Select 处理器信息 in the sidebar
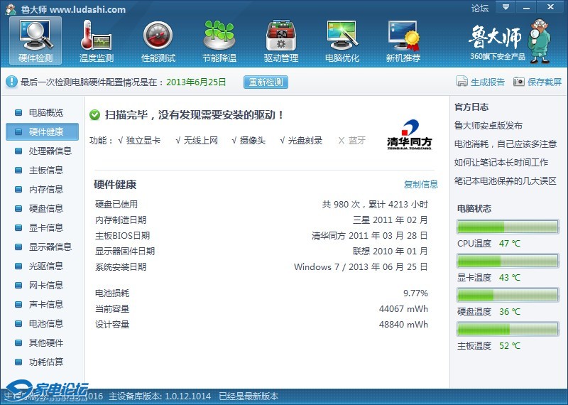The height and width of the screenshot is (405, 568). tap(50, 151)
